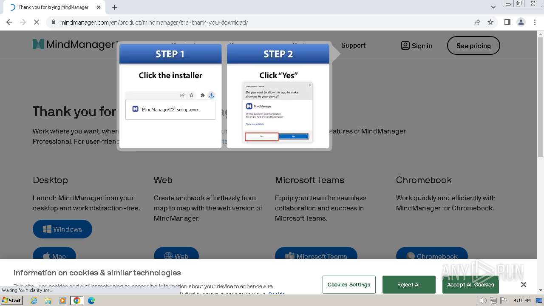Get MindManager for Microsoft Teams
The height and width of the screenshot is (306, 544).
316,253
